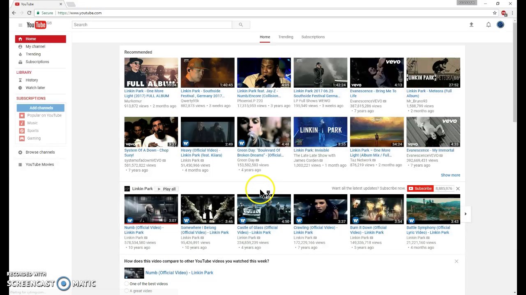526x295 pixels.
Task: Click the browser extension icon beside the star
Action: tap(504, 13)
